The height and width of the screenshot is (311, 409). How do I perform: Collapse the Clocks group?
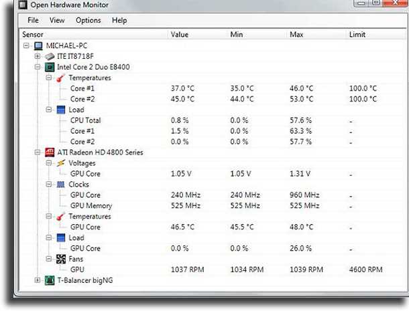49,184
